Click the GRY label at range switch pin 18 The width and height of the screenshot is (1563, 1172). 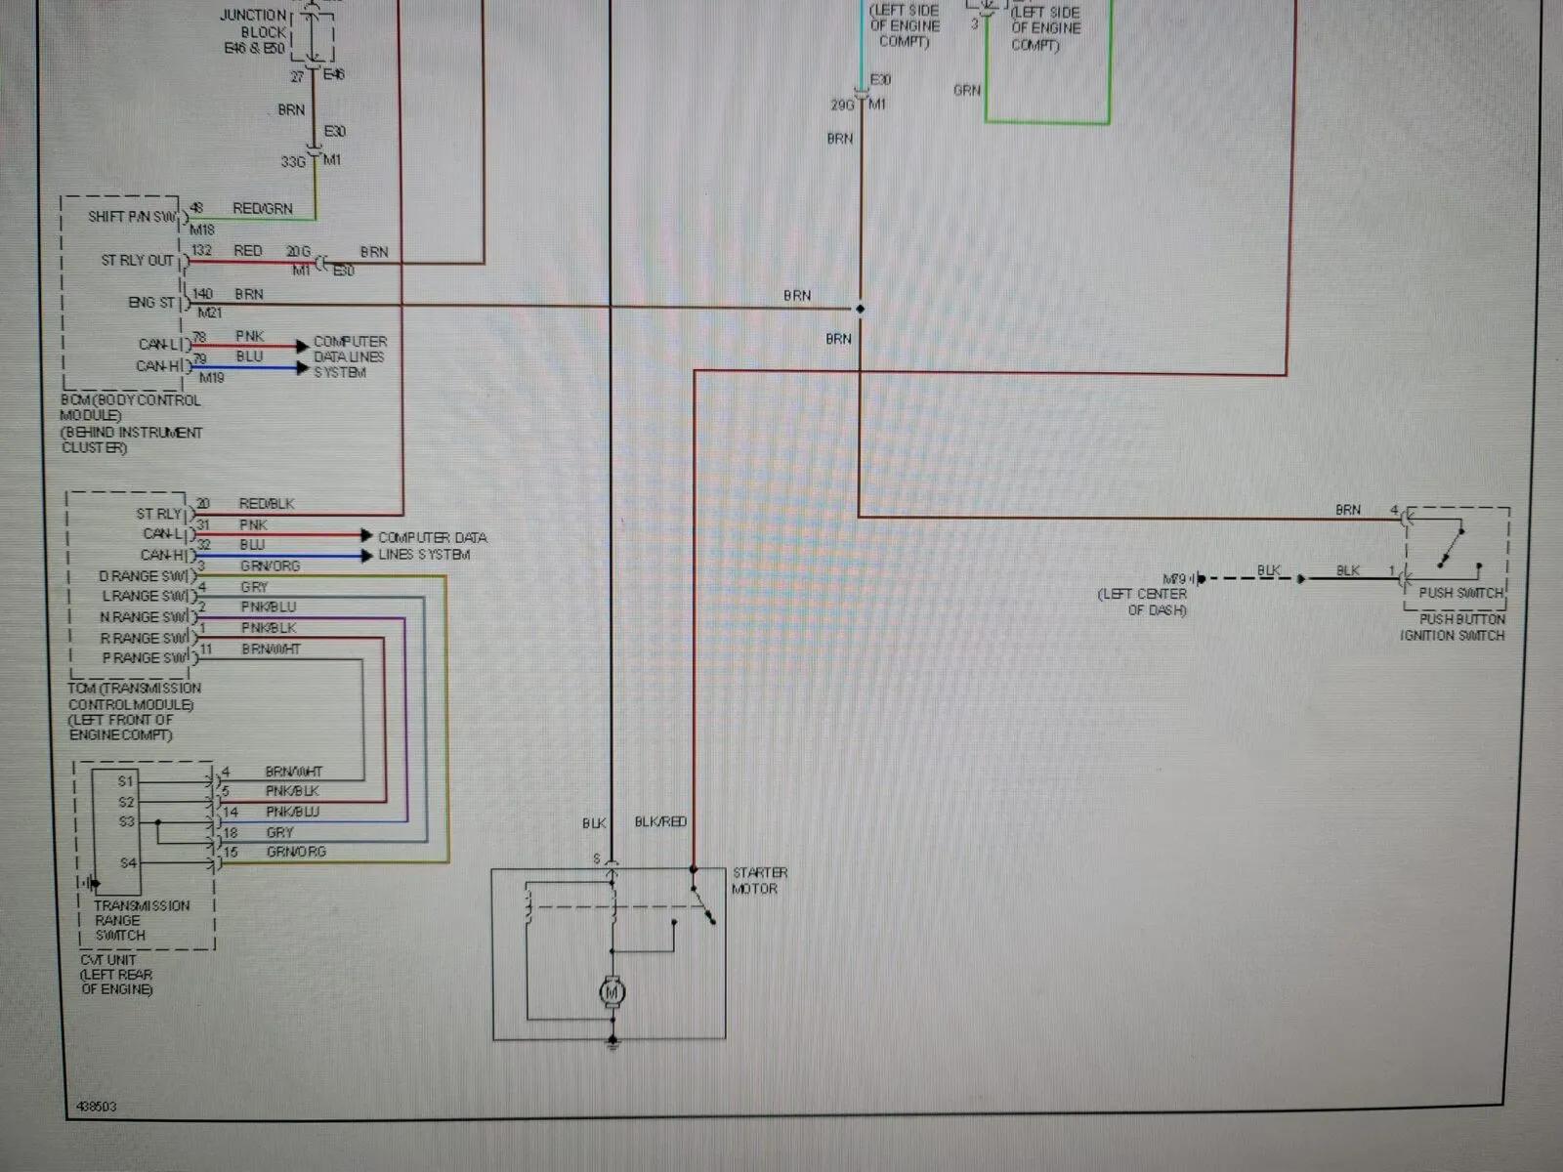[x=279, y=833]
